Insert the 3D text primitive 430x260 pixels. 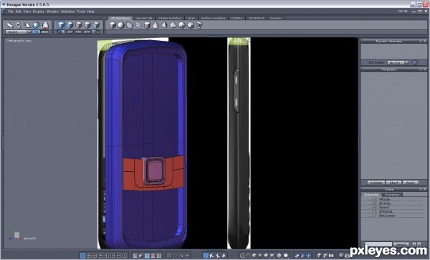tap(199, 25)
